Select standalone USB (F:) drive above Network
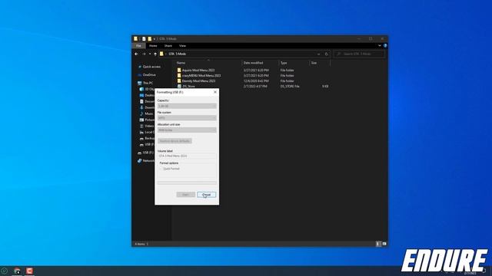Screen dimensions: 492x276 (146, 153)
